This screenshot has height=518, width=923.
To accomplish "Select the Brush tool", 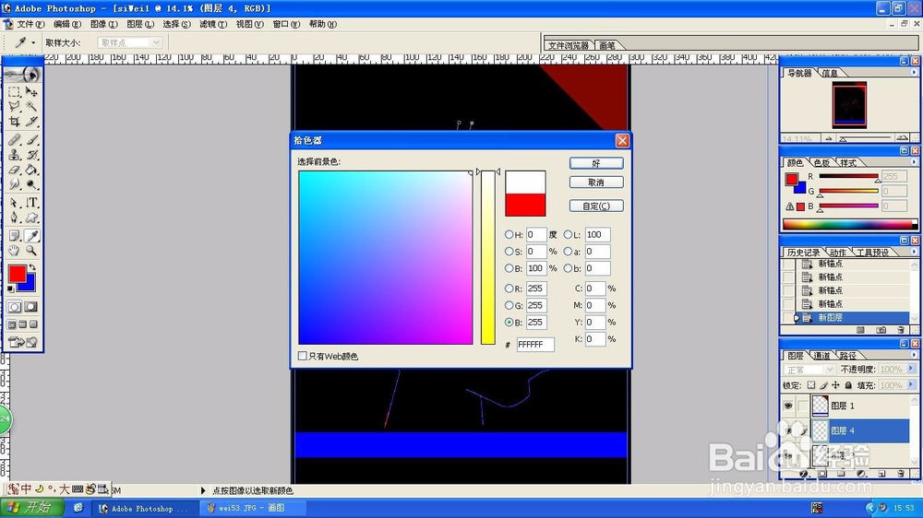I will [31, 140].
